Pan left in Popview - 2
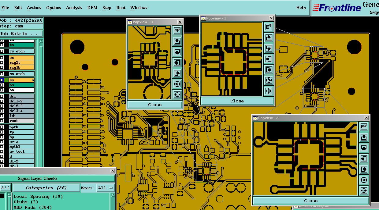Viewport: 379px width, 210px height. pos(363,158)
